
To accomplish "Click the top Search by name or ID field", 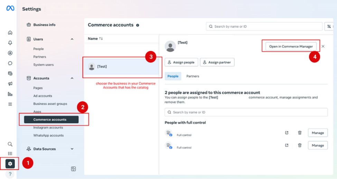I will pos(264,27).
